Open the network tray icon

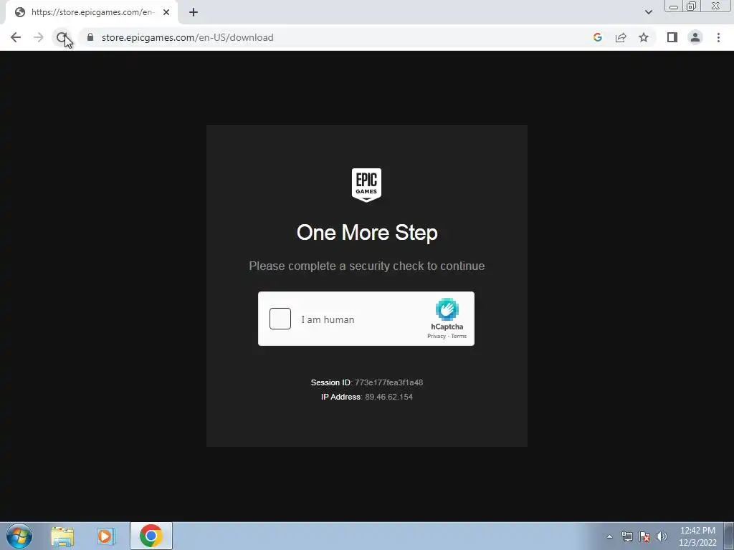(x=626, y=536)
